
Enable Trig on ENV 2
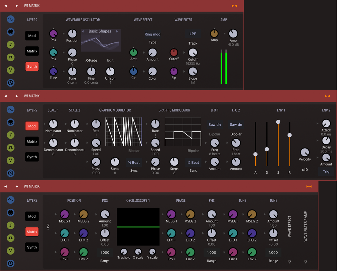pyautogui.click(x=326, y=171)
